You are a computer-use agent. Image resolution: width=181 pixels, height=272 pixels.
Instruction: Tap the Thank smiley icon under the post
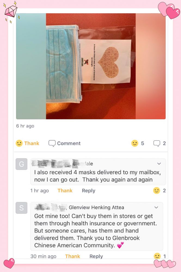19,143
